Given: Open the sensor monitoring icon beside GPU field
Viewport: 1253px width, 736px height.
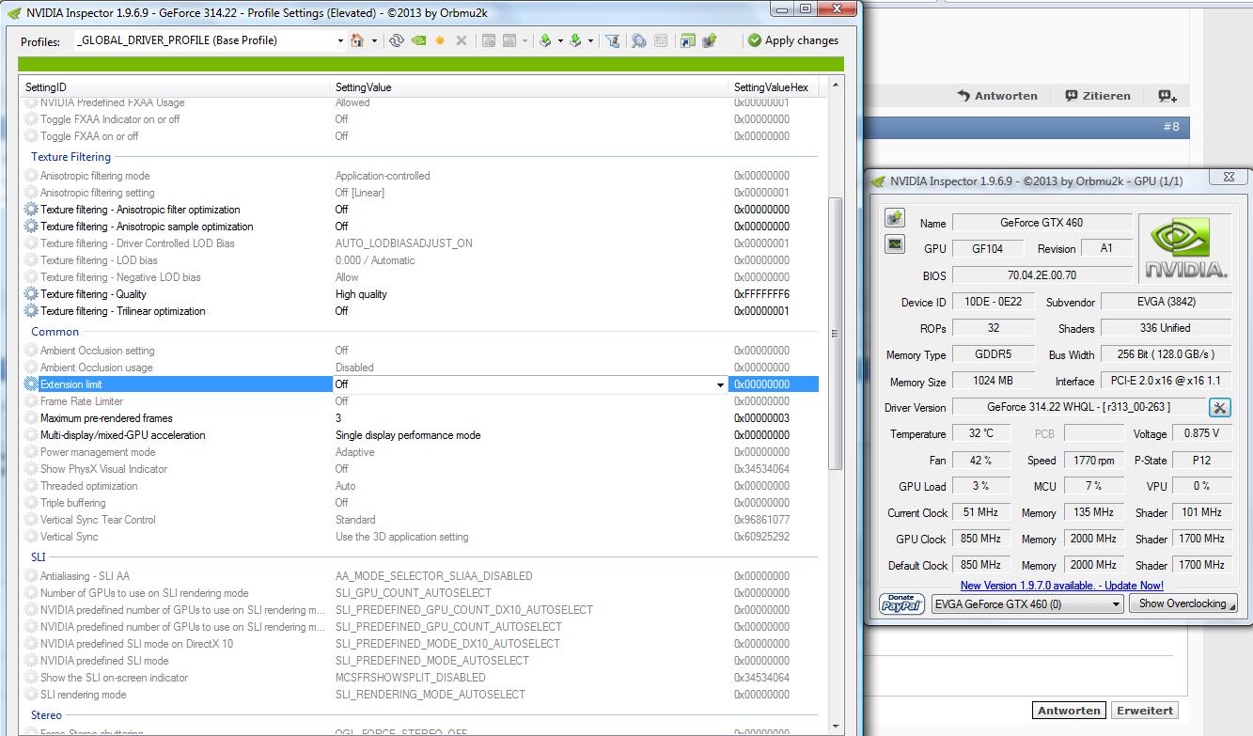Looking at the screenshot, I should click(x=895, y=244).
